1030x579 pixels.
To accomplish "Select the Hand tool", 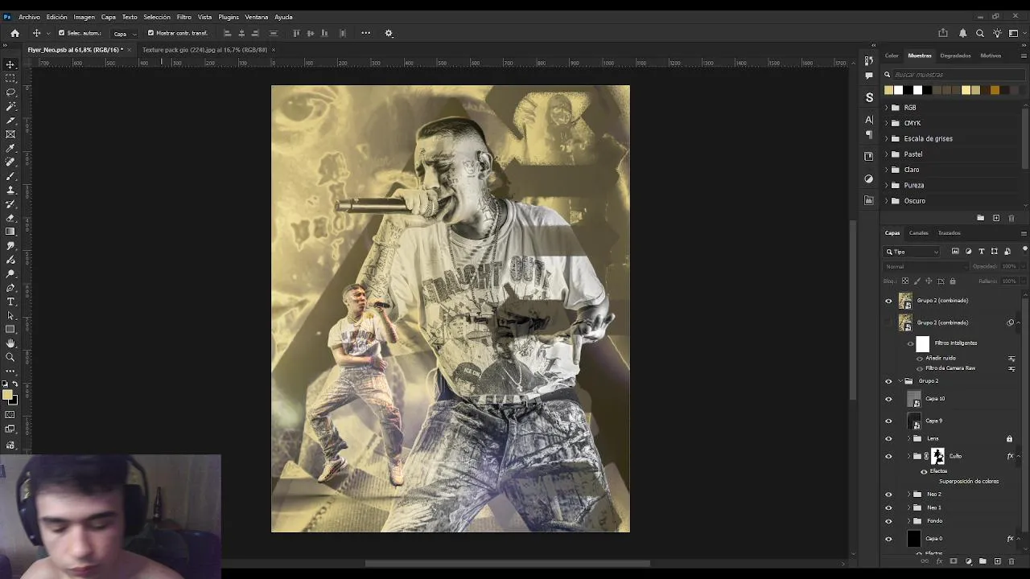I will 10,343.
